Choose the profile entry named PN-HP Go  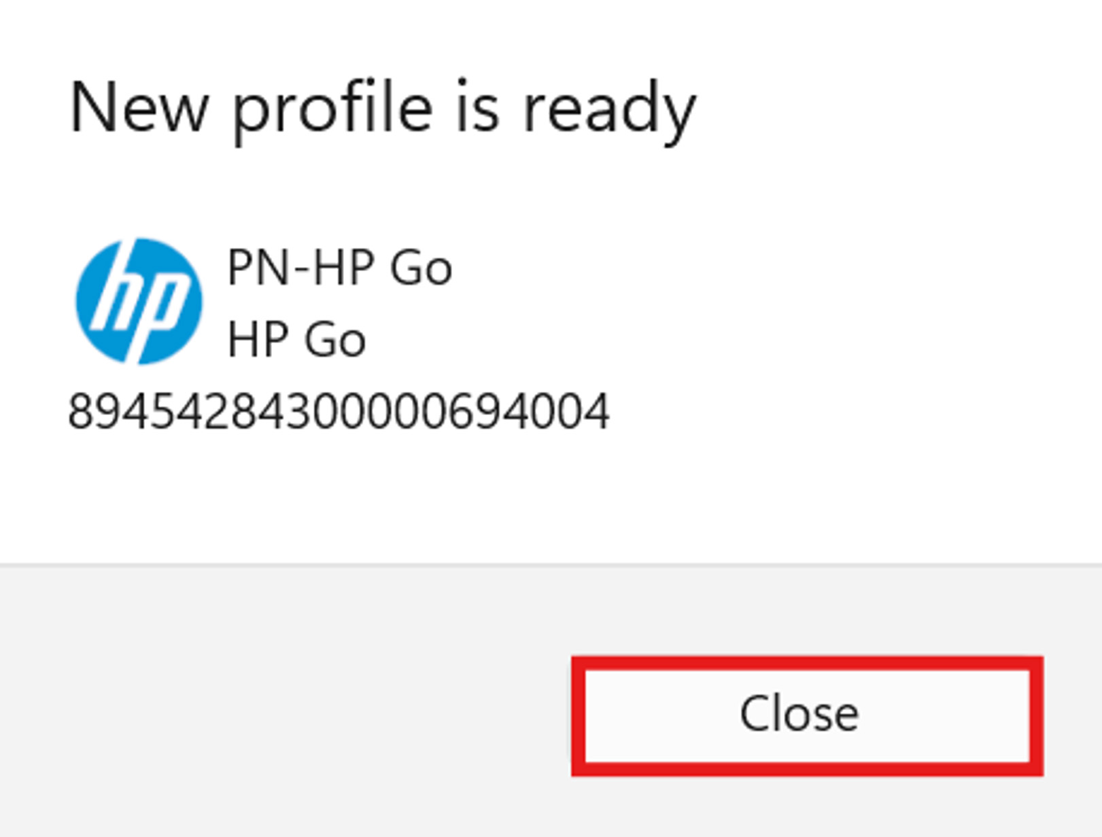[339, 268]
